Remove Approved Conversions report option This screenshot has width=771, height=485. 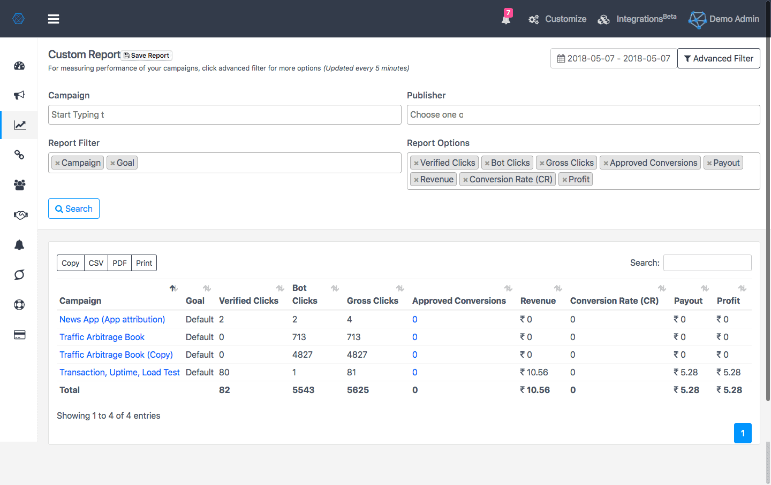coord(606,163)
